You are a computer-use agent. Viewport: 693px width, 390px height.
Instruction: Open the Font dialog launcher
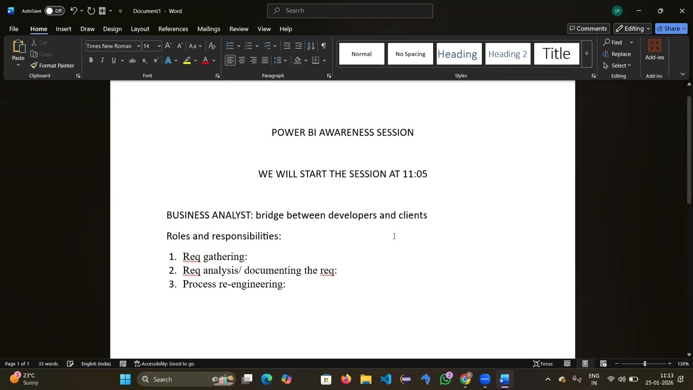tap(218, 76)
